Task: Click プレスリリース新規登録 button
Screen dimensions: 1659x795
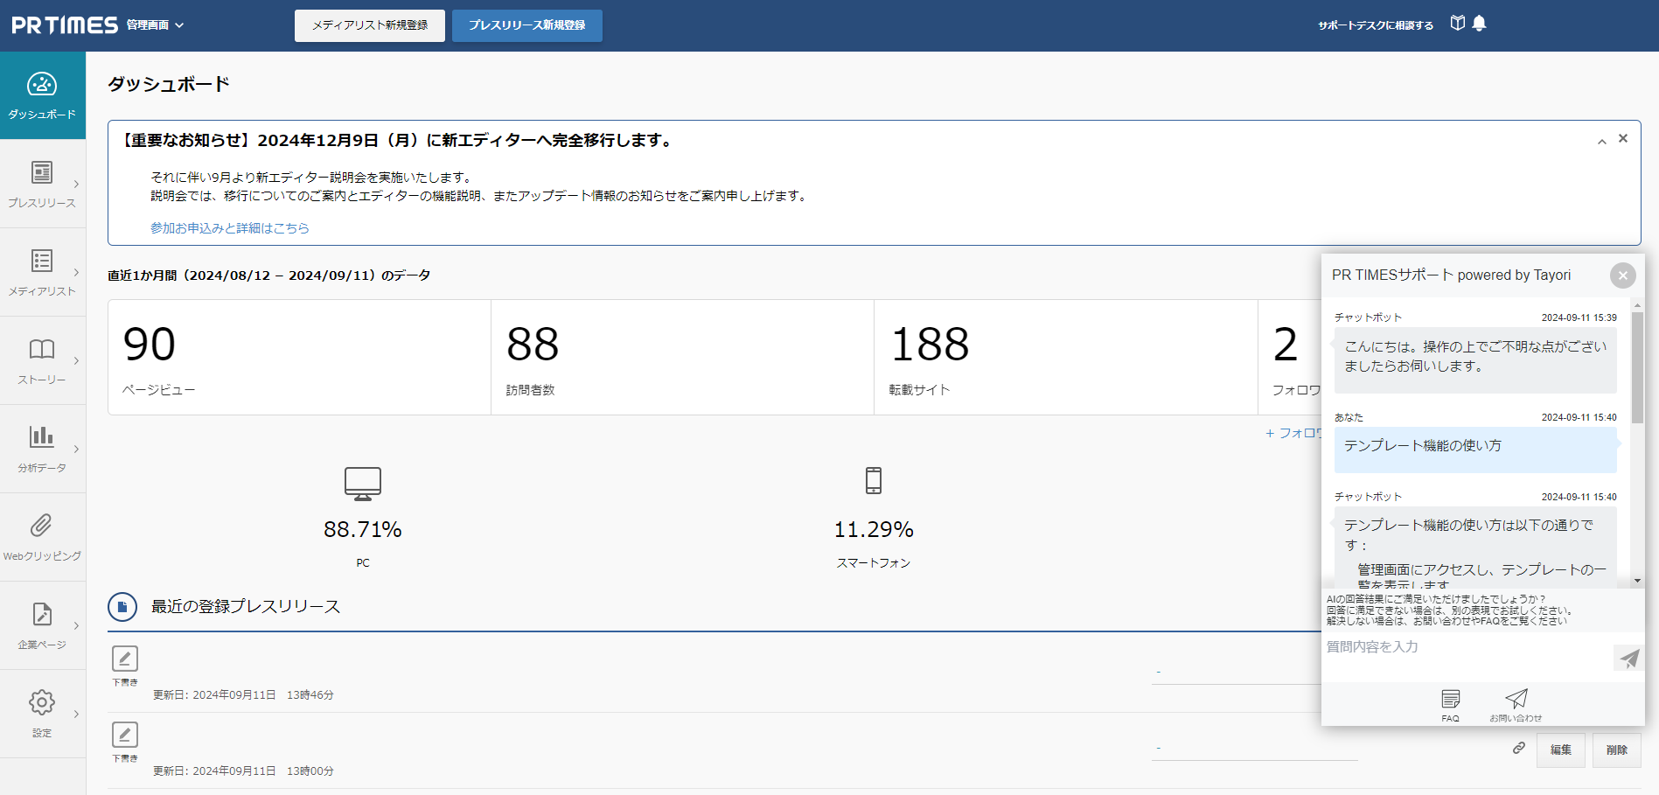Action: coord(526,25)
